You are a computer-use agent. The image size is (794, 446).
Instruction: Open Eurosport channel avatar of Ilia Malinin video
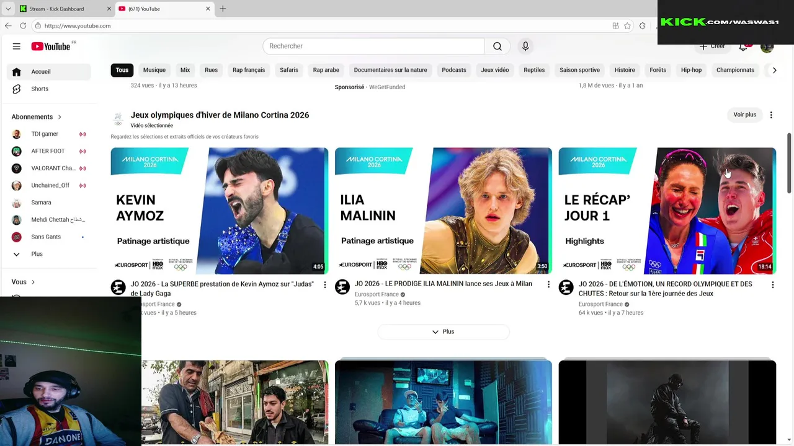tap(342, 287)
